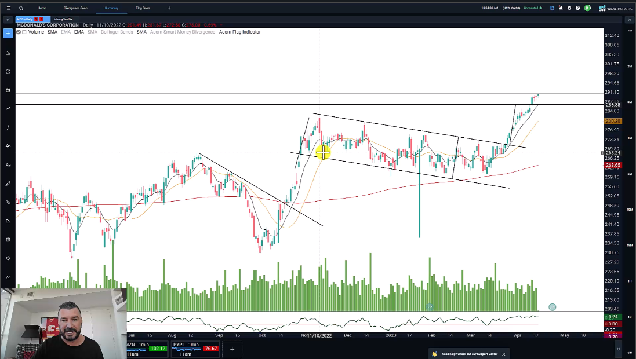Viewport: 636px width, 359px height.
Task: Open the green user profile avatar
Action: click(587, 8)
